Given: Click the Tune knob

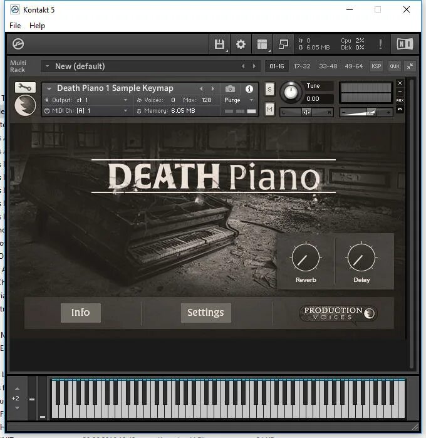Looking at the screenshot, I should click(291, 92).
